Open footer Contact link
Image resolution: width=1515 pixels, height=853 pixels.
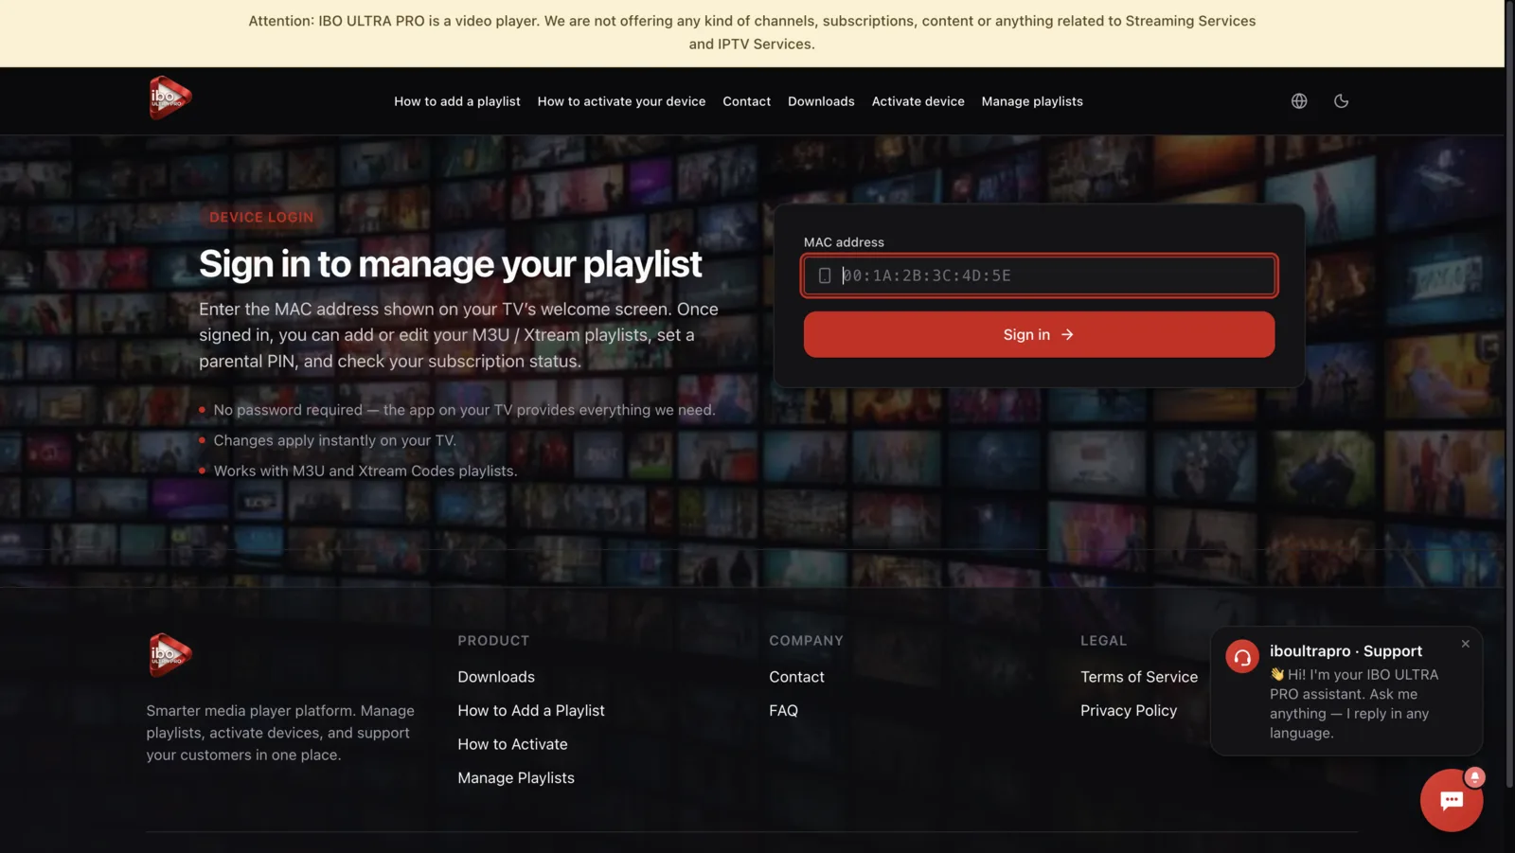[x=796, y=677]
